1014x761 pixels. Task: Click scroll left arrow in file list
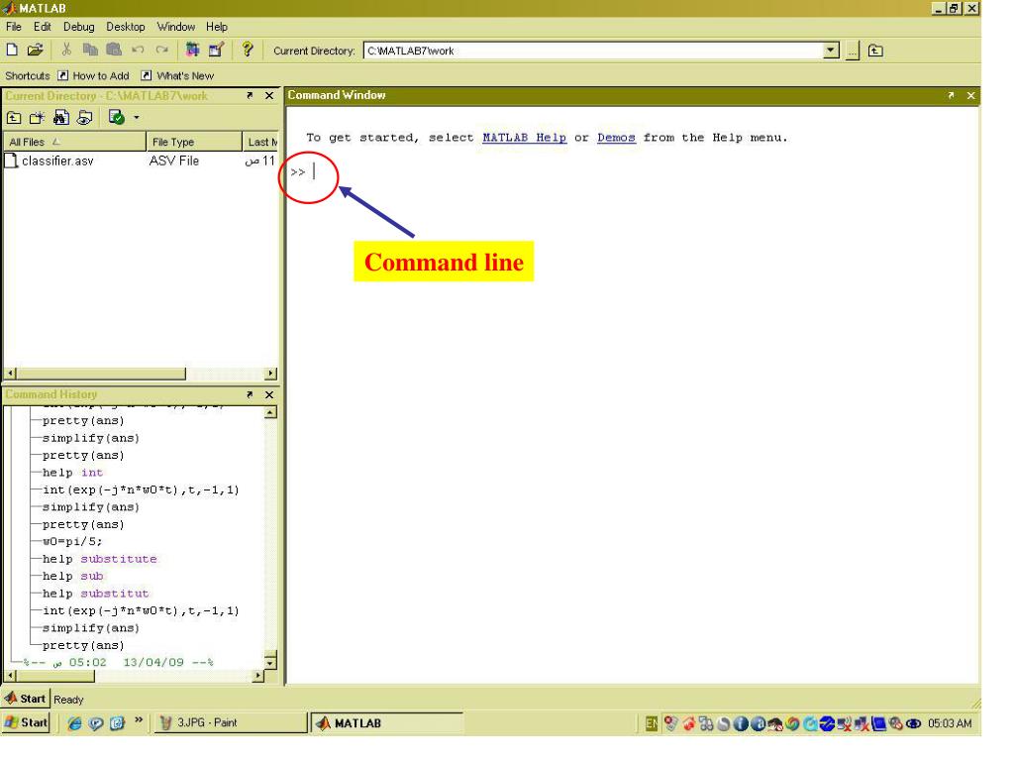click(10, 374)
